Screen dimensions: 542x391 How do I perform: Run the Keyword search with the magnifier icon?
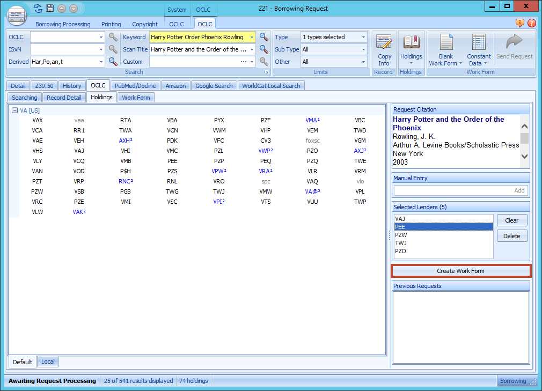pyautogui.click(x=263, y=37)
